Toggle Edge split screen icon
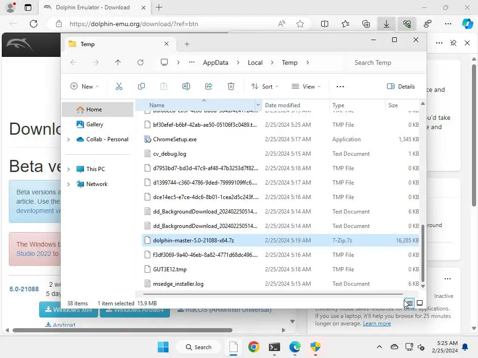 325,24
